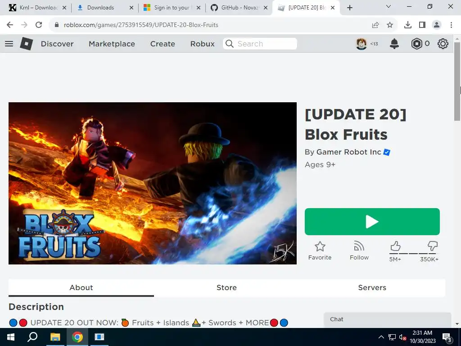Toggle the Chrome side panel
Screen dimensions: 461x346
(x=422, y=25)
